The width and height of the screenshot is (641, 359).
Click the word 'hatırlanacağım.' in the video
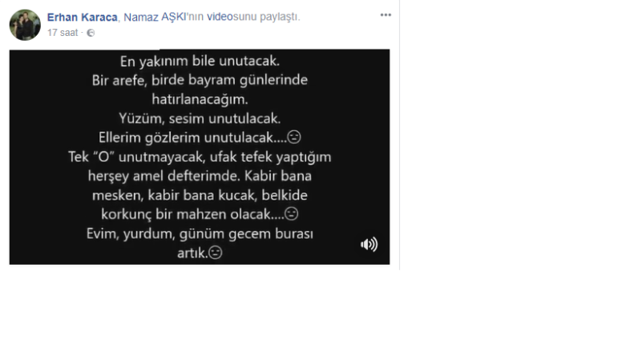pos(200,99)
